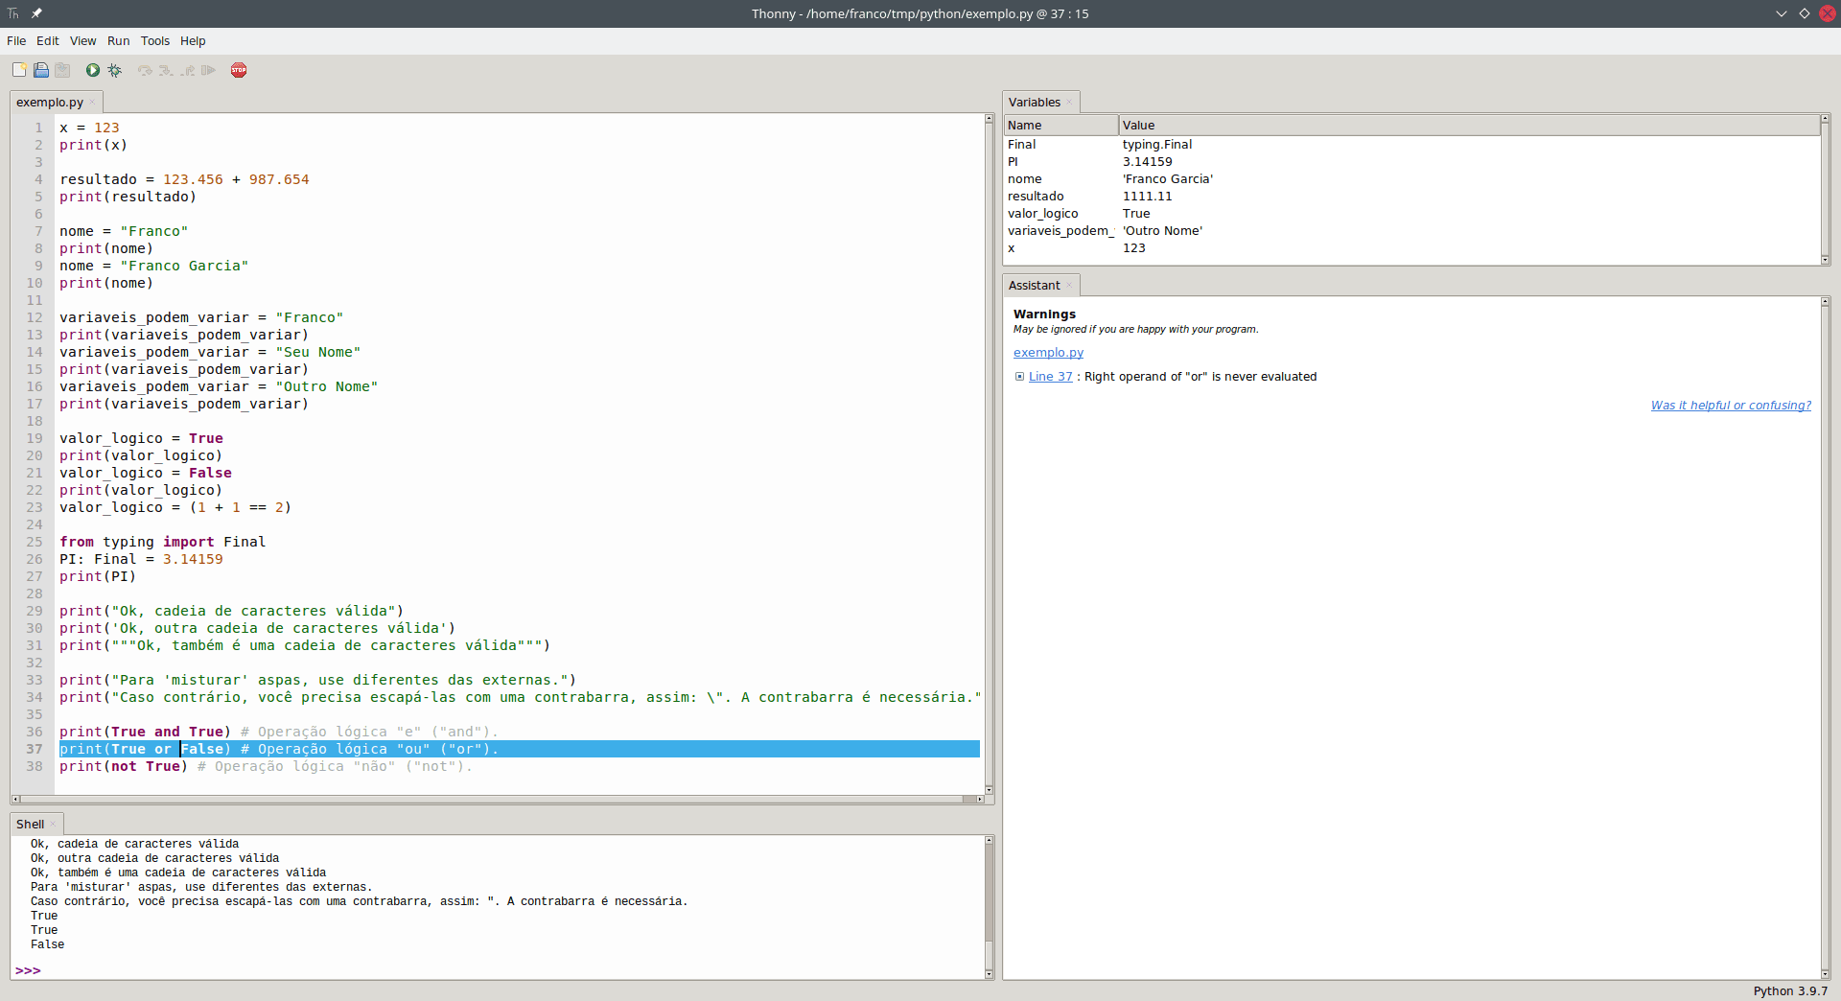Open an existing file
Viewport: 1841px width, 1001px height.
point(40,69)
